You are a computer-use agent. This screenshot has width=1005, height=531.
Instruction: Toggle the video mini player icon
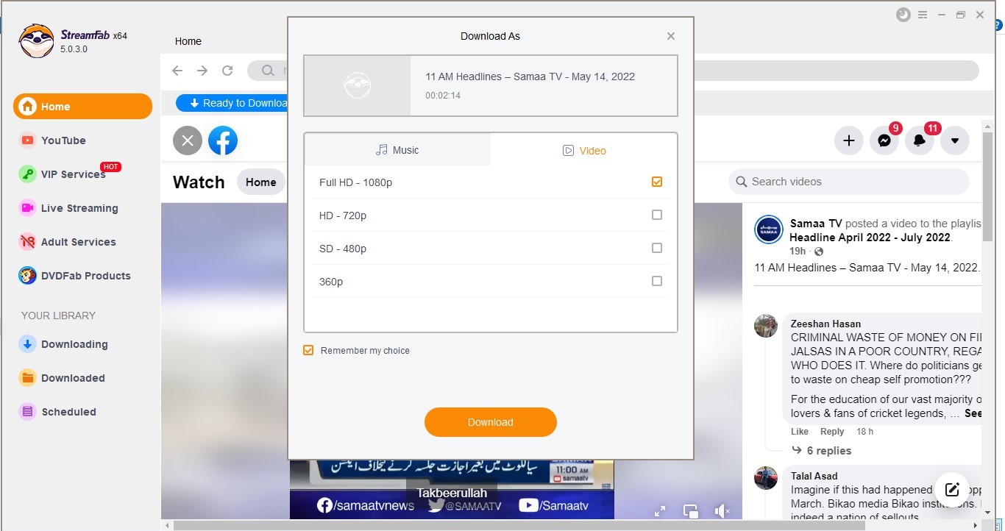point(691,511)
